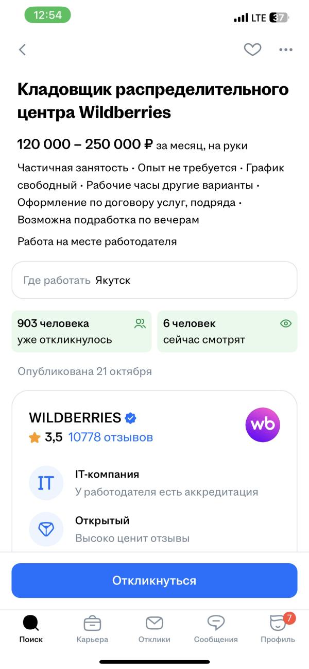Image resolution: width=309 pixels, height=669 pixels.
Task: Open the Сообщения tab
Action: pos(216,629)
